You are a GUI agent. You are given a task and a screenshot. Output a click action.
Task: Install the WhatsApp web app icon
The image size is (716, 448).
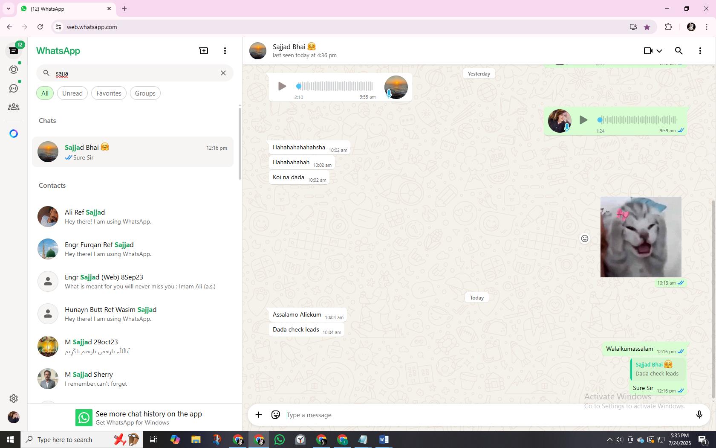633,27
